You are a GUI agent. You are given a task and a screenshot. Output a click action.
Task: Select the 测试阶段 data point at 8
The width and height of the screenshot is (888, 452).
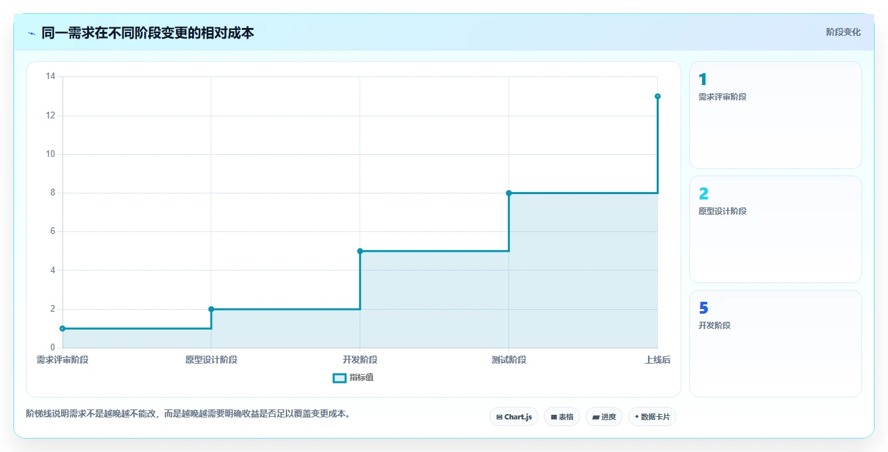coord(508,193)
